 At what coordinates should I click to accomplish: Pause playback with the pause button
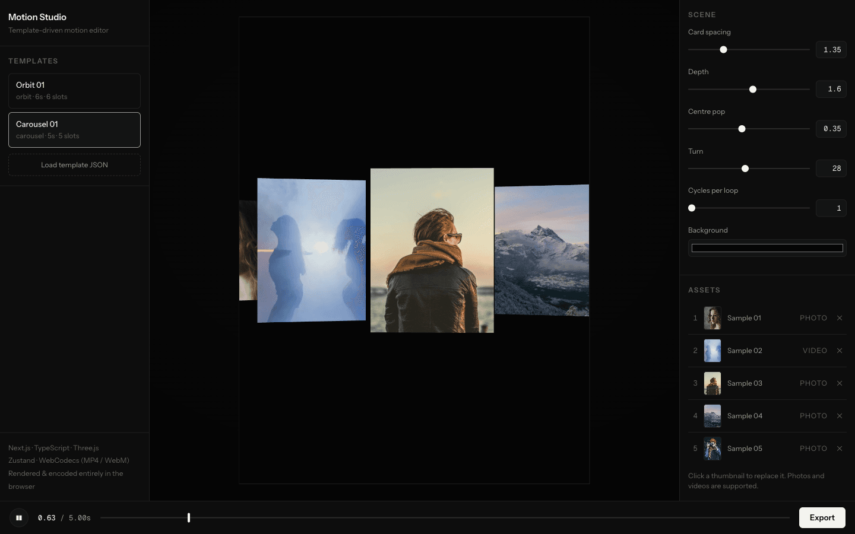(x=19, y=518)
